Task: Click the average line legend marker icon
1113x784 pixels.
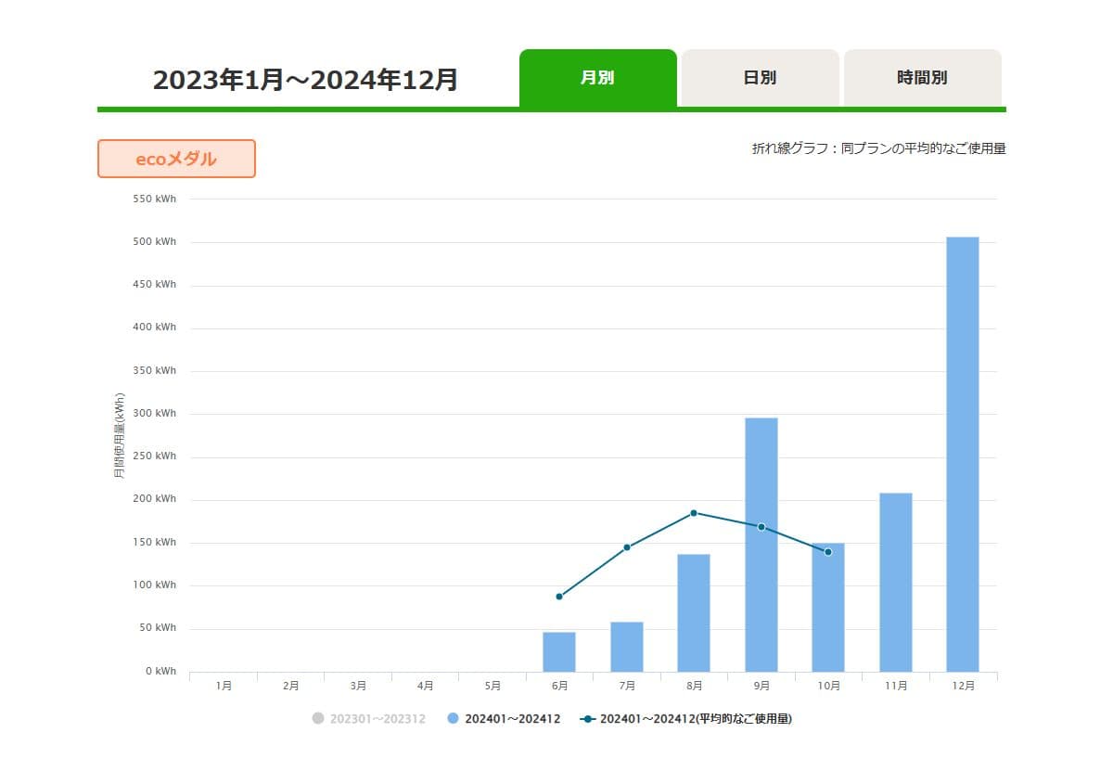Action: 587,718
